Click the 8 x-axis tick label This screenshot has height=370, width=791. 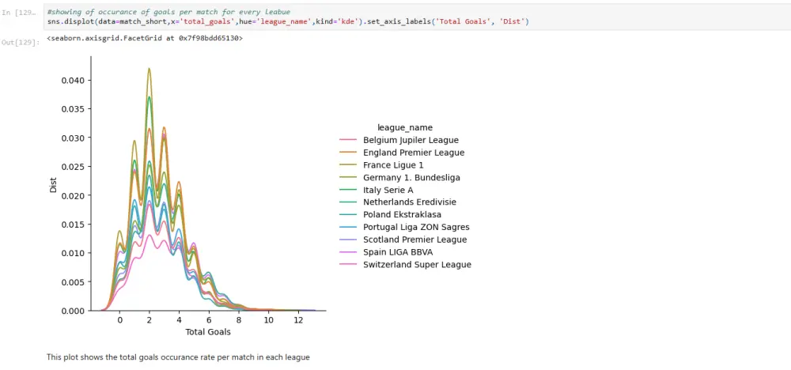click(x=238, y=320)
